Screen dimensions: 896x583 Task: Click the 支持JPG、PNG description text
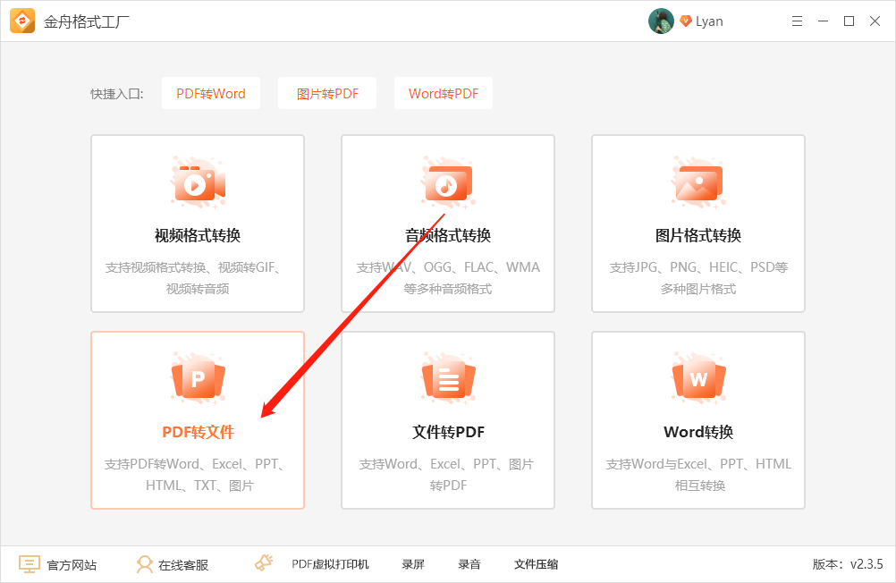(x=698, y=278)
